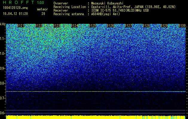
Task: Click the 0127 time marker
Action: click(x=128, y=26)
